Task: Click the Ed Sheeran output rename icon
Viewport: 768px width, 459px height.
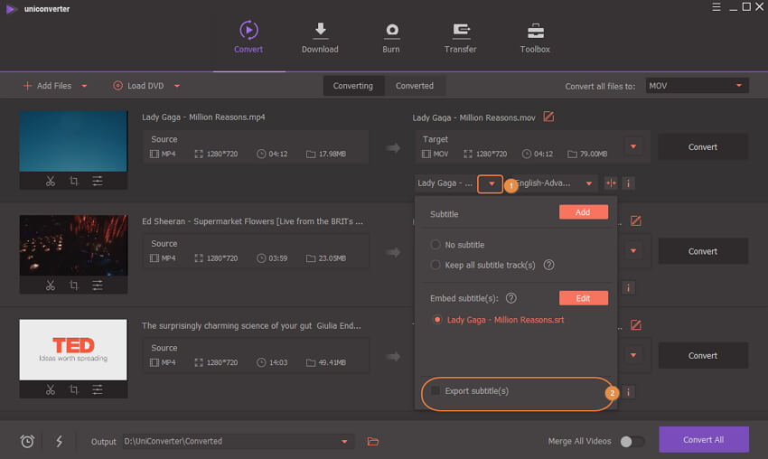Action: [x=636, y=221]
